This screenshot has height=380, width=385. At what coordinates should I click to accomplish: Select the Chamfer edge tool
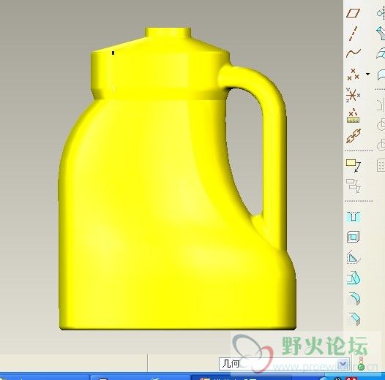tap(354, 319)
